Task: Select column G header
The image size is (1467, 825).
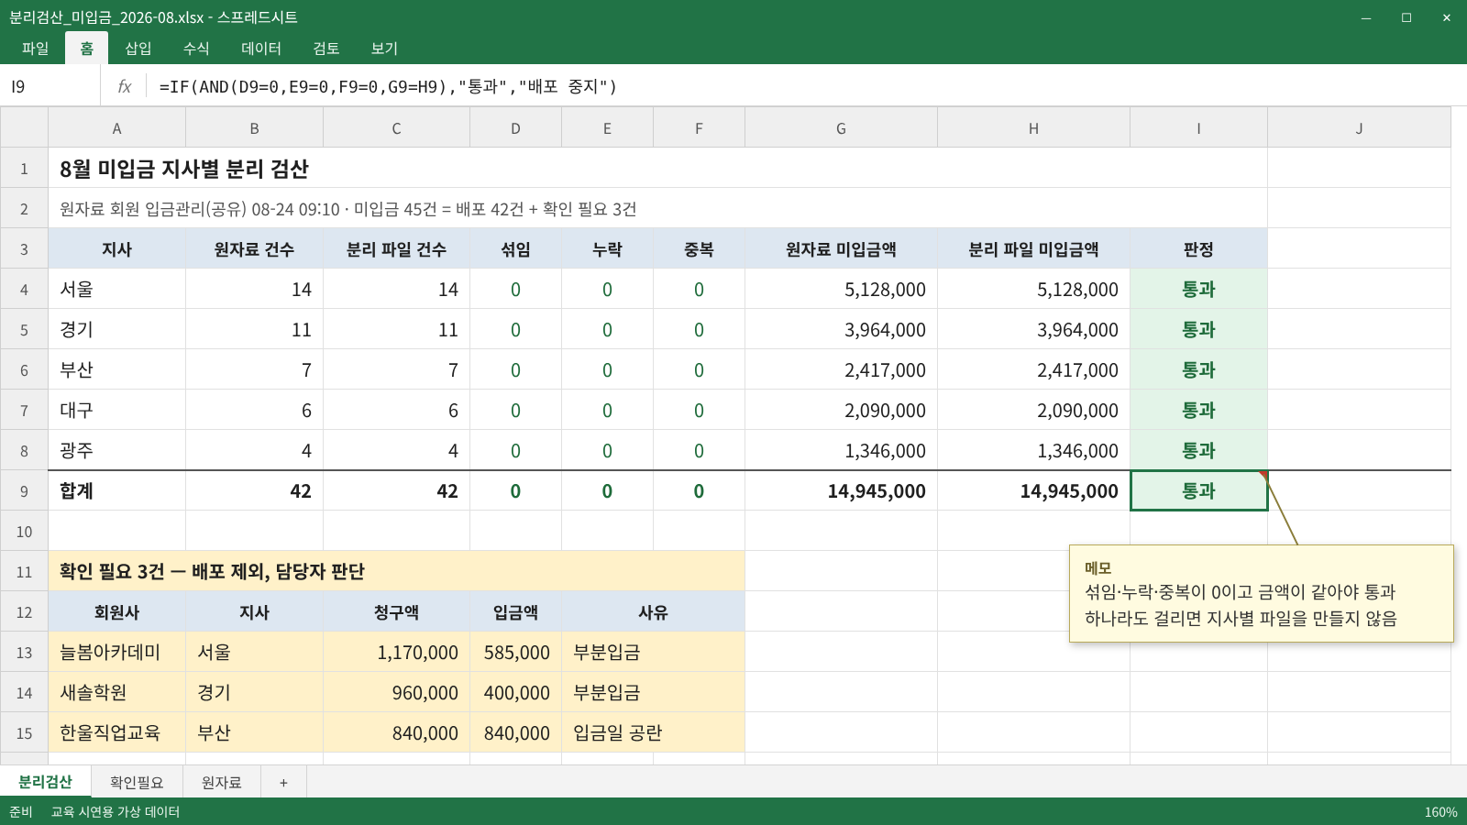Action: coord(841,127)
